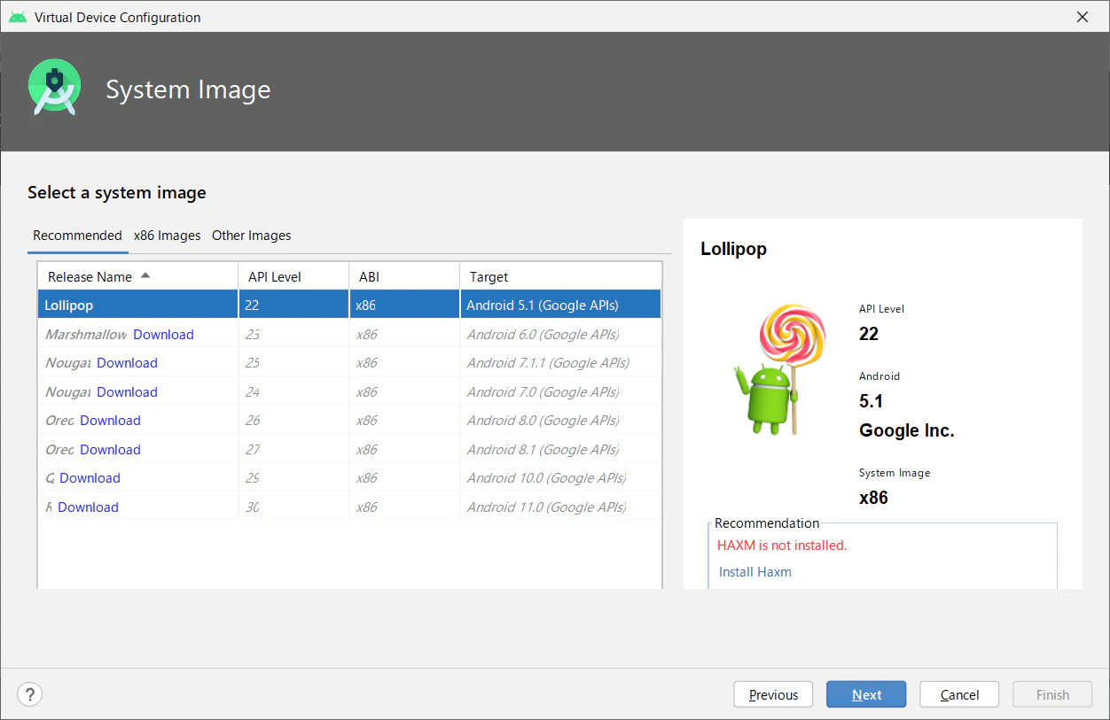
Task: Click the Android Studio logo in the header
Action: point(55,87)
